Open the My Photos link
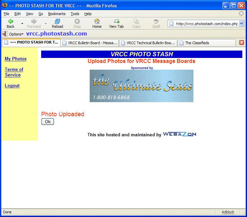247x217 pixels. [x=16, y=59]
